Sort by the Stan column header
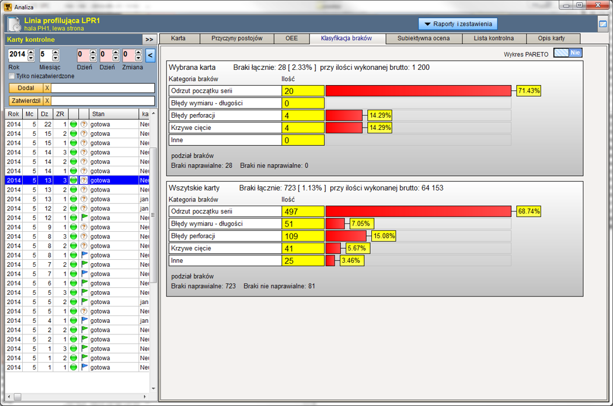The image size is (613, 406). point(113,114)
